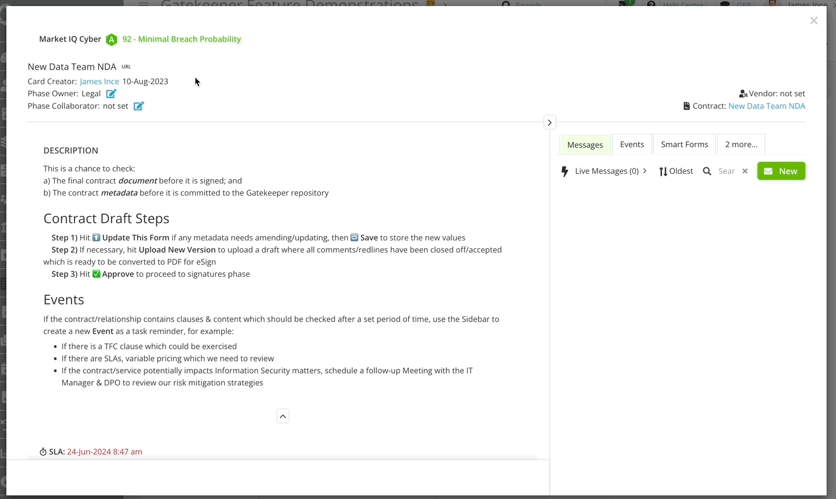The height and width of the screenshot is (499, 836).
Task: Click the search magnifier in Messages panel
Action: 707,171
